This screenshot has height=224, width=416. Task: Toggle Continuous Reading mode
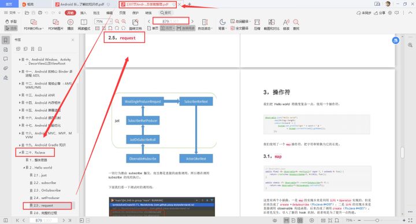pos(185,28)
